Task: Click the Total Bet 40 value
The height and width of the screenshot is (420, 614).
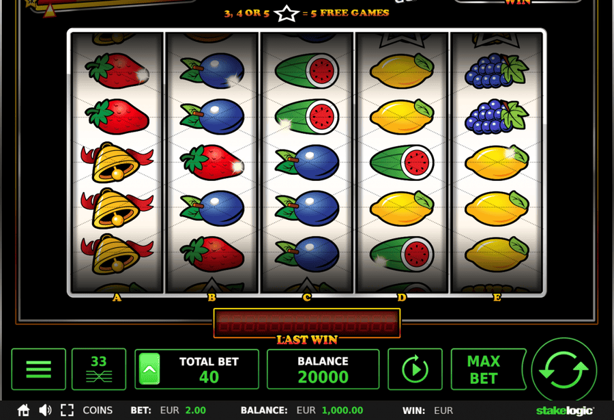Action: [209, 377]
